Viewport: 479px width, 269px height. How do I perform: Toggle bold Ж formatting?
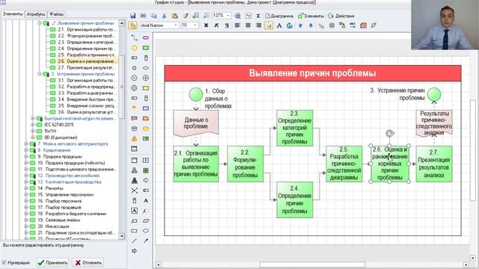(x=207, y=25)
